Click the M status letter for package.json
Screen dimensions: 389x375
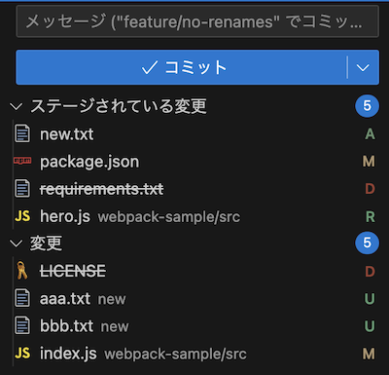(x=369, y=162)
